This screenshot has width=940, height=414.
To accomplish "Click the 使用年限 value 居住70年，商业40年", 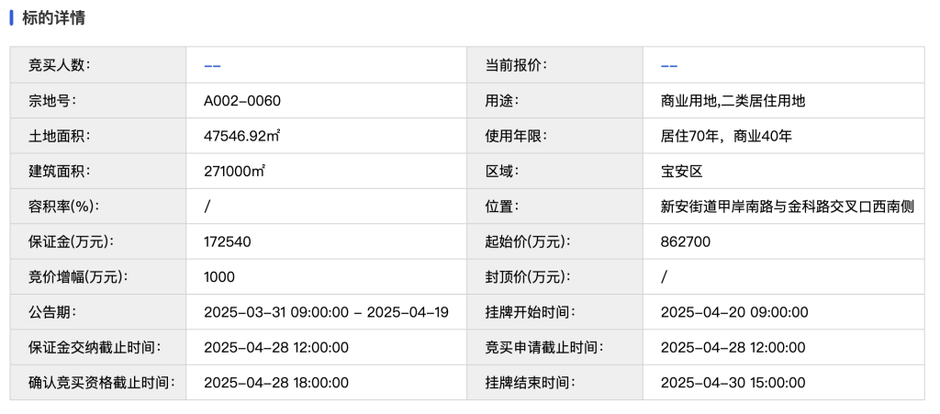I will [726, 136].
